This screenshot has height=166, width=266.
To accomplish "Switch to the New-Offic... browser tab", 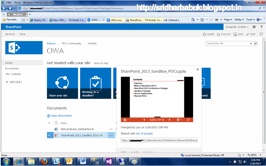I will tap(58, 20).
